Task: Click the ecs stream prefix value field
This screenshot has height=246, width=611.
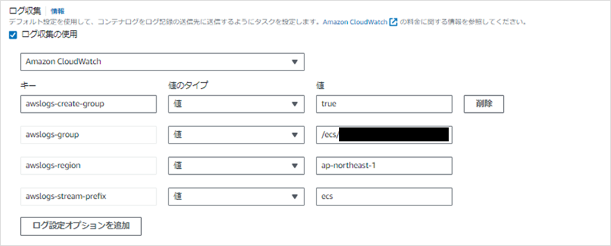Action: pyautogui.click(x=384, y=197)
